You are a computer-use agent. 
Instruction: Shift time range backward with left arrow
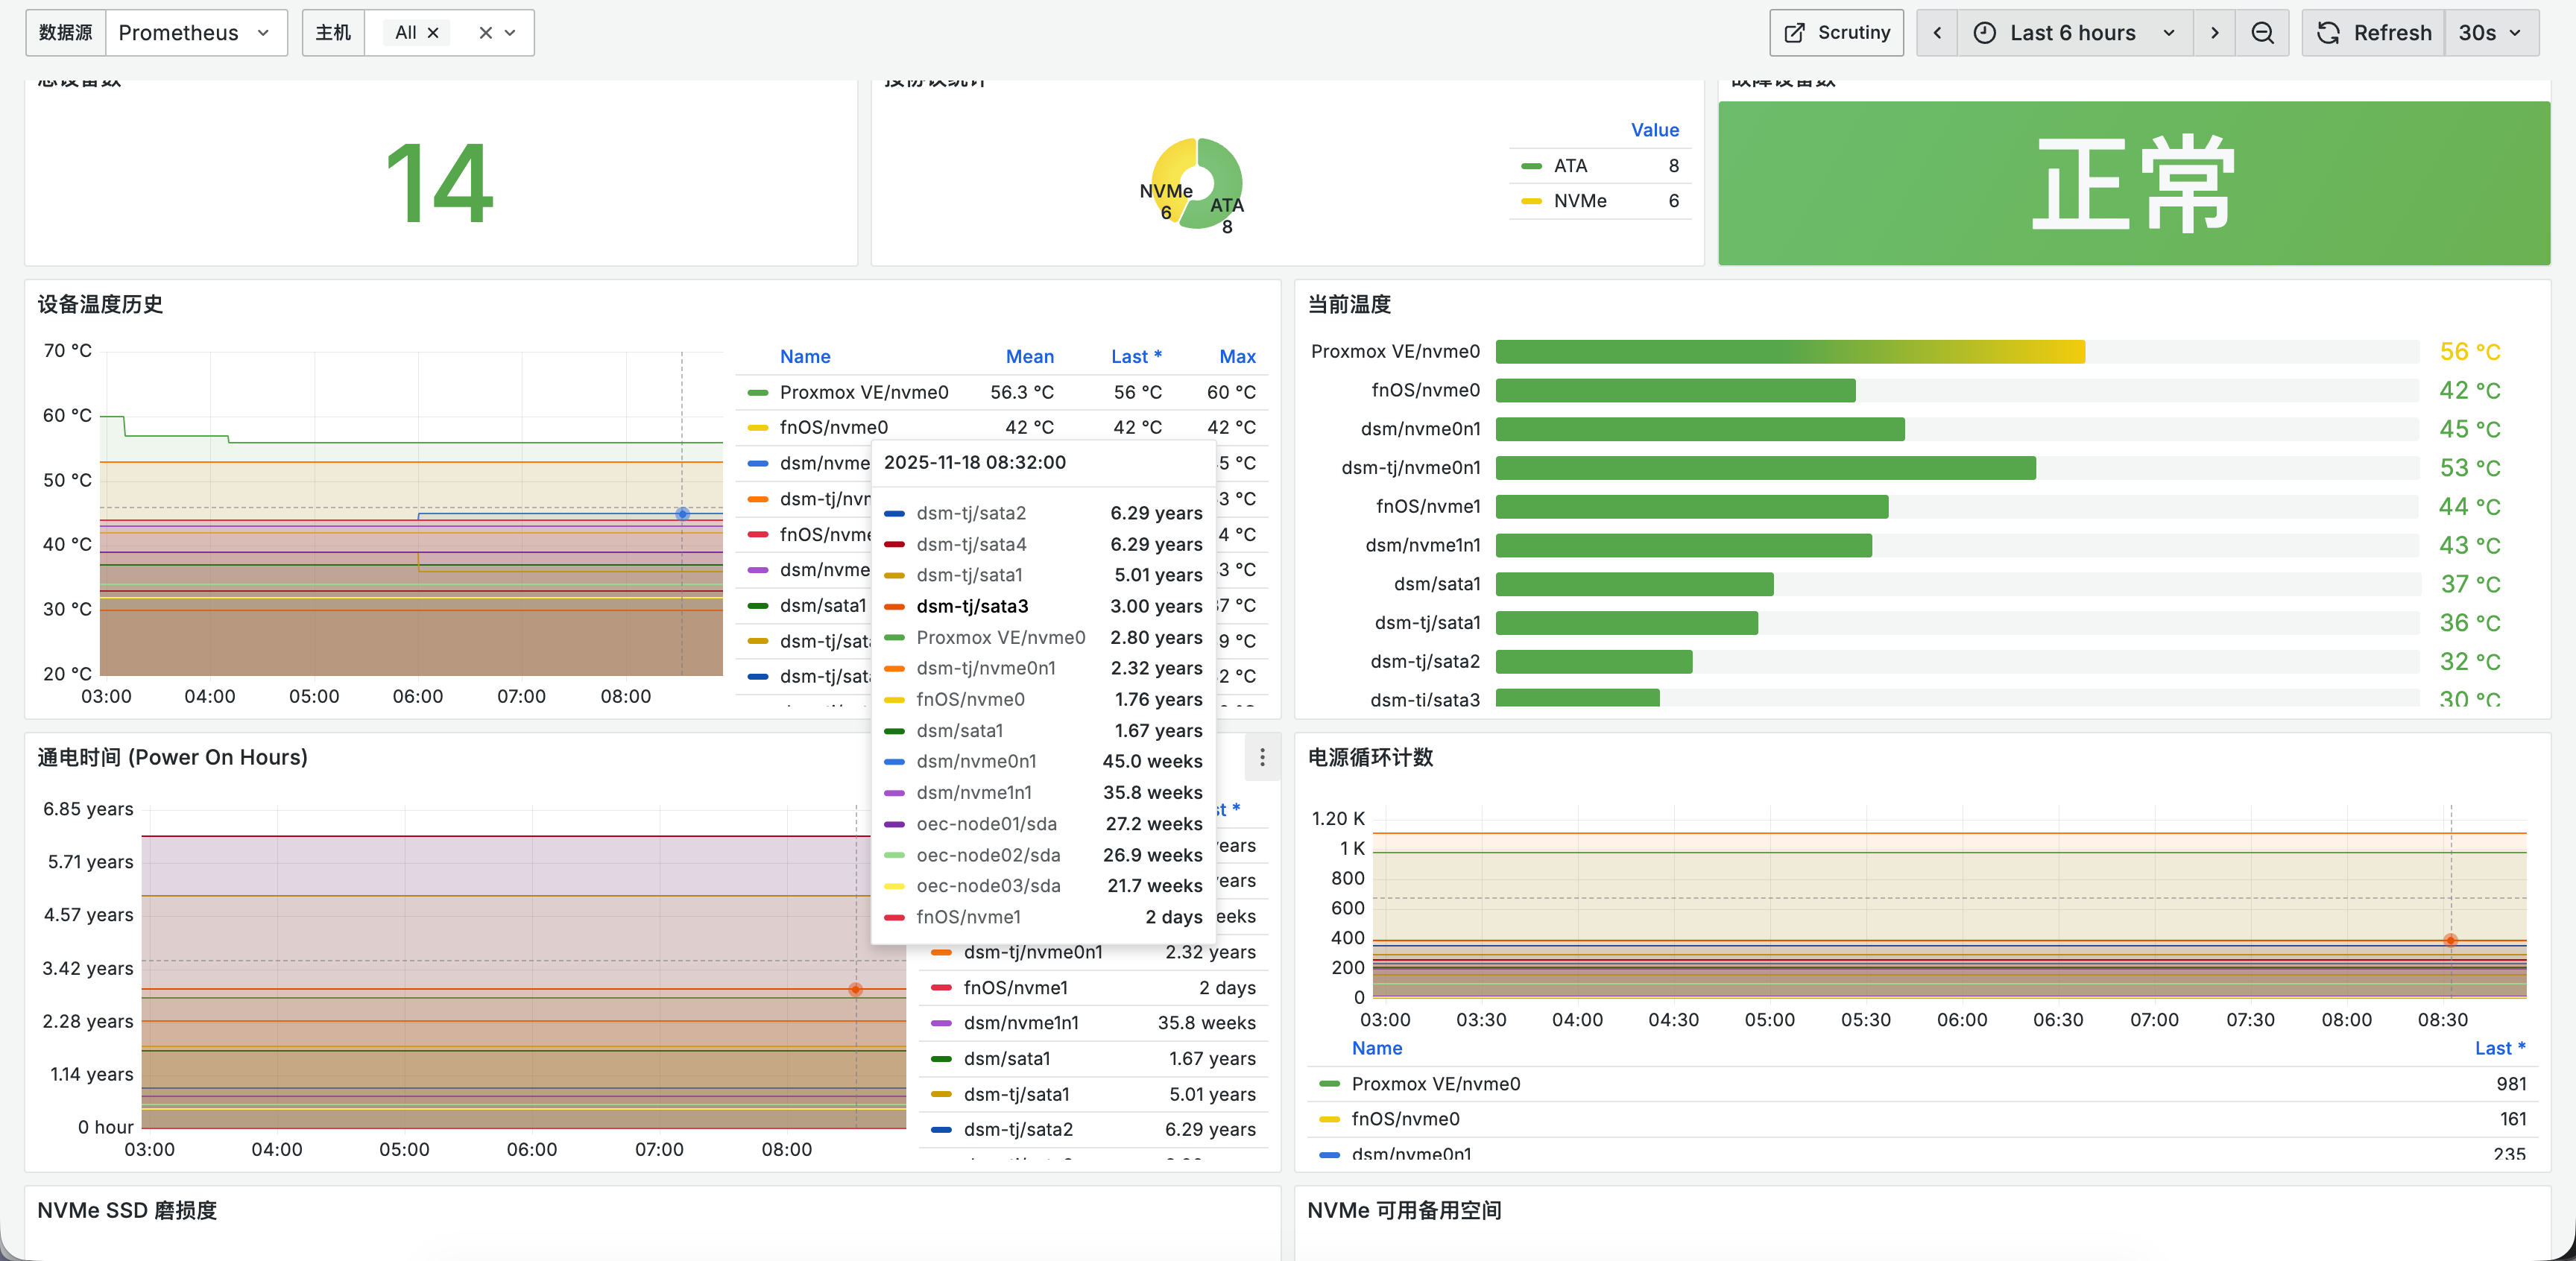tap(1937, 33)
